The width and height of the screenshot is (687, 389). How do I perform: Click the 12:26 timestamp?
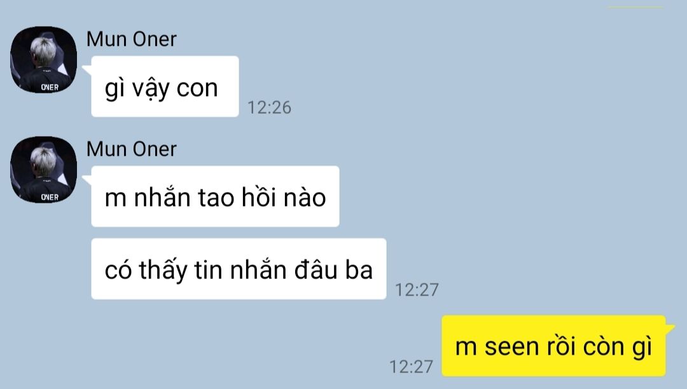point(270,107)
